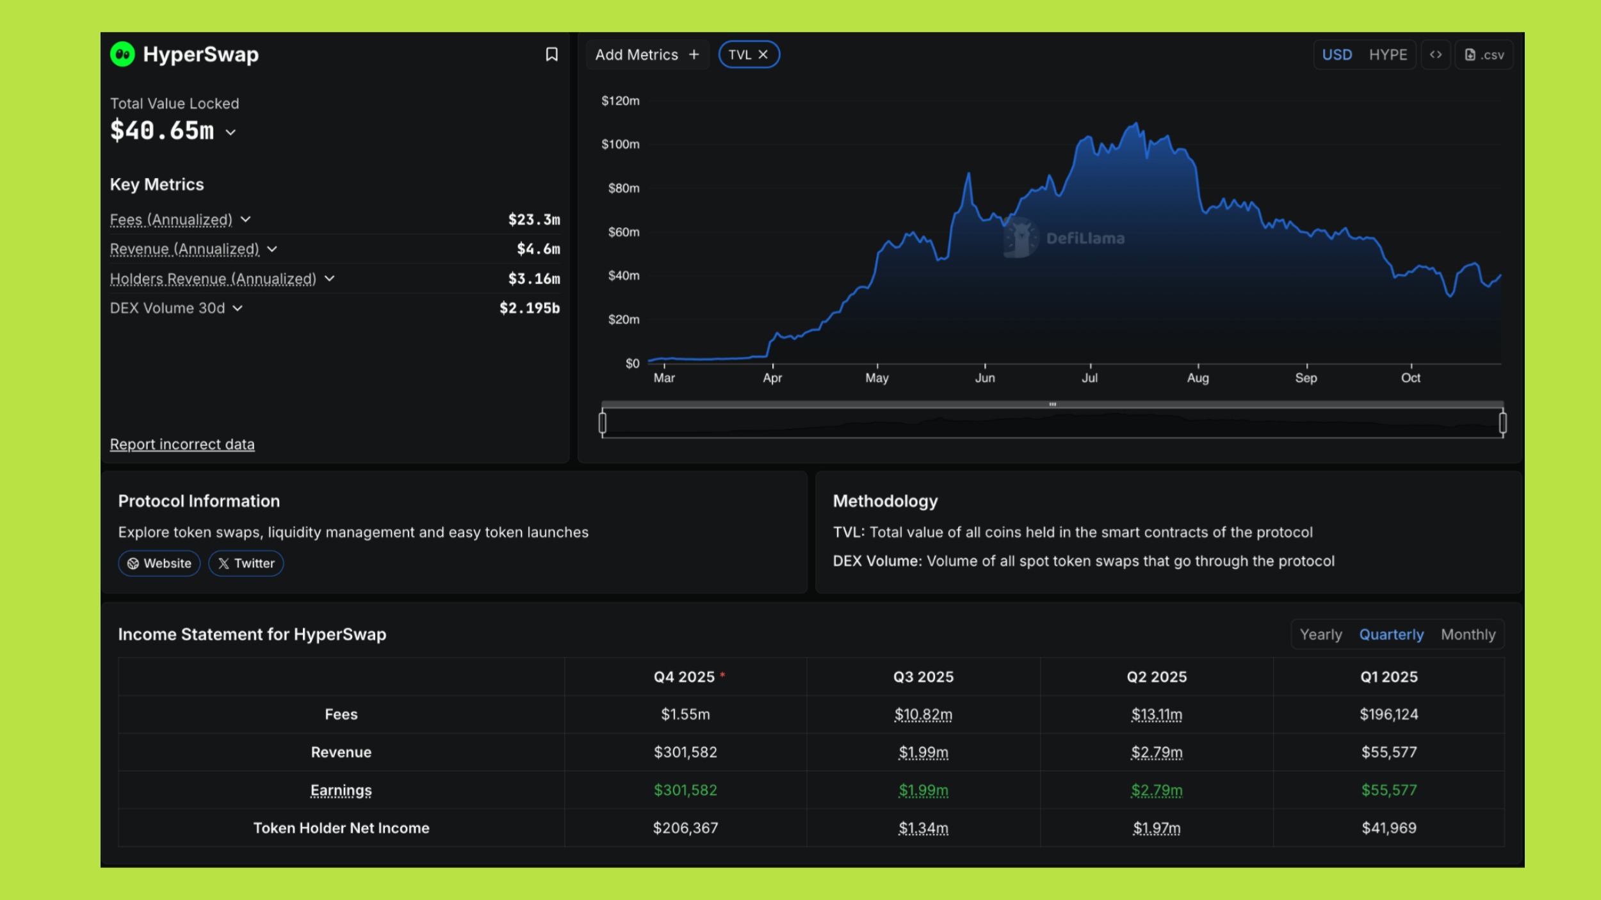Expand DEX Volume 30d details
Screen dimensions: 1601x900
click(238, 309)
